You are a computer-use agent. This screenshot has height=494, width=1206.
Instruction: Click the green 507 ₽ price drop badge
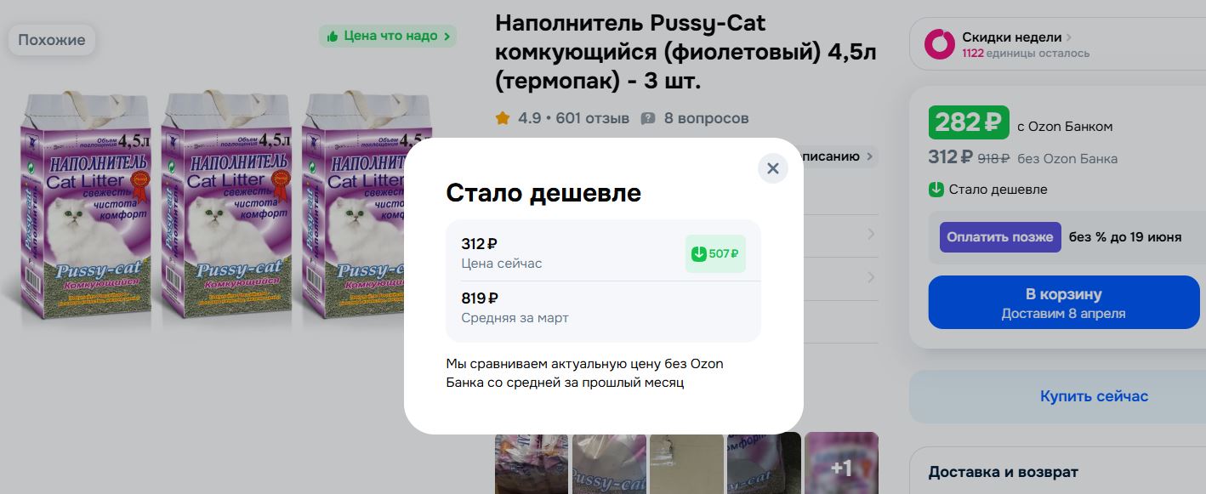click(x=715, y=253)
